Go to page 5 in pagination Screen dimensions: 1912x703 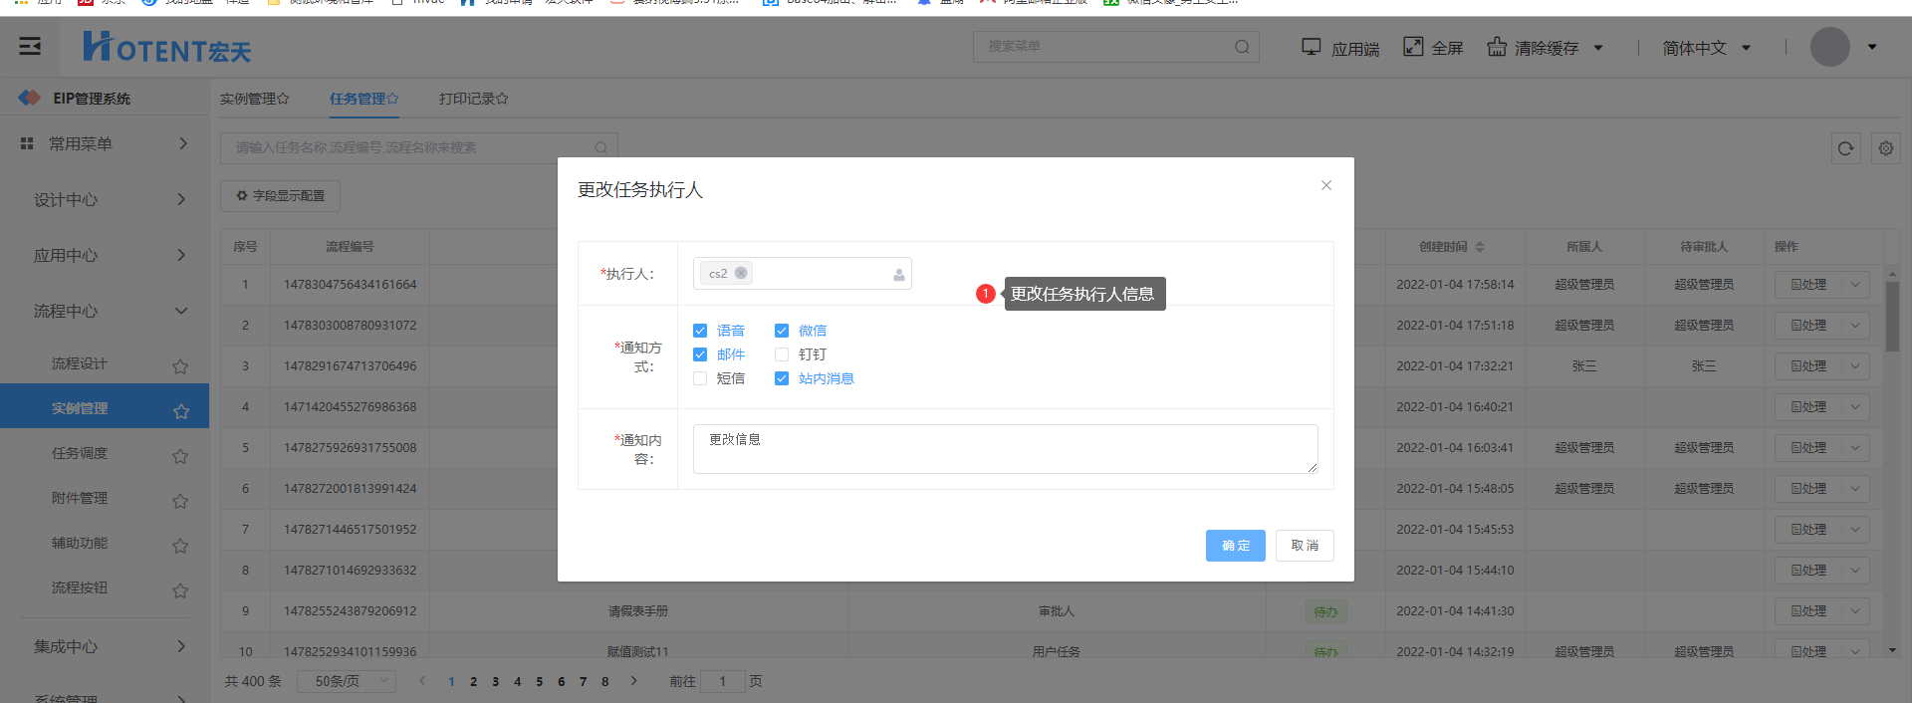coord(539,682)
